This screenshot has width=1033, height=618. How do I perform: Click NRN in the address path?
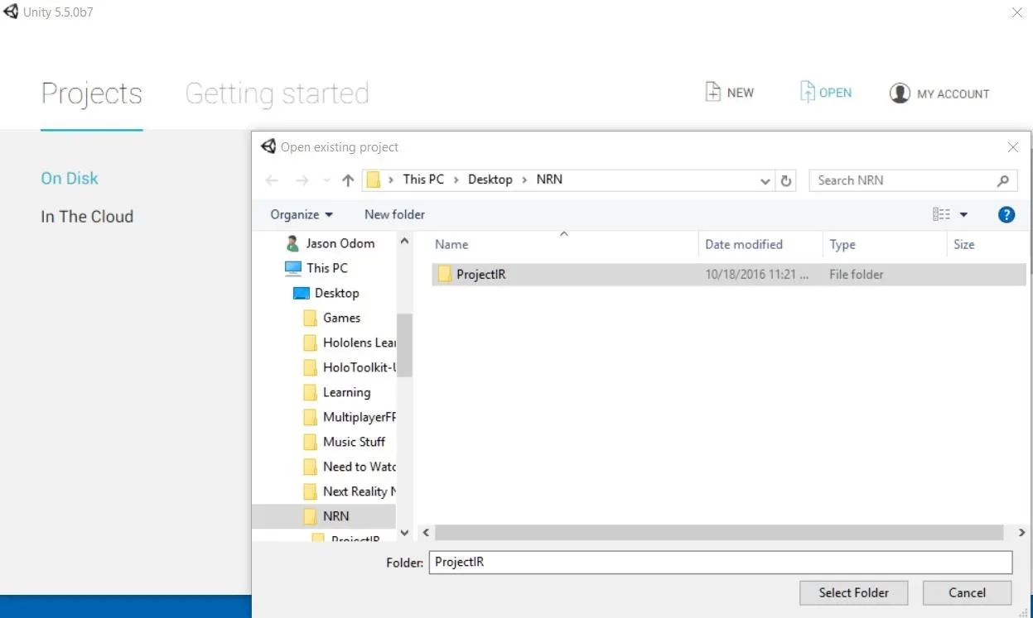[549, 180]
